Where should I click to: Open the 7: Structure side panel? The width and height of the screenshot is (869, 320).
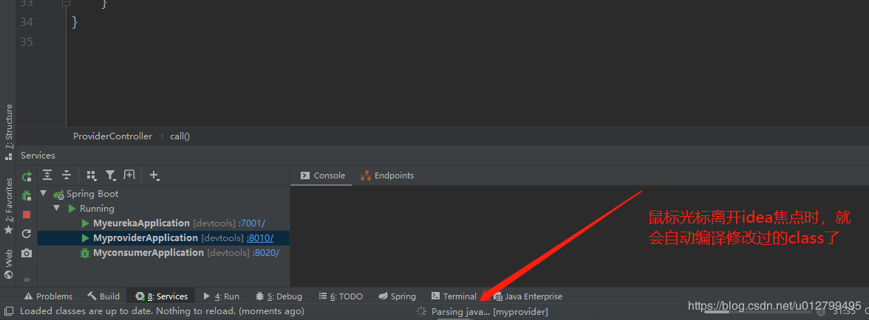[x=8, y=131]
